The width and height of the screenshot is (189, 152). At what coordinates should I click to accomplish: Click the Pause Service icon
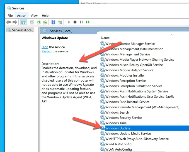(x=81, y=22)
